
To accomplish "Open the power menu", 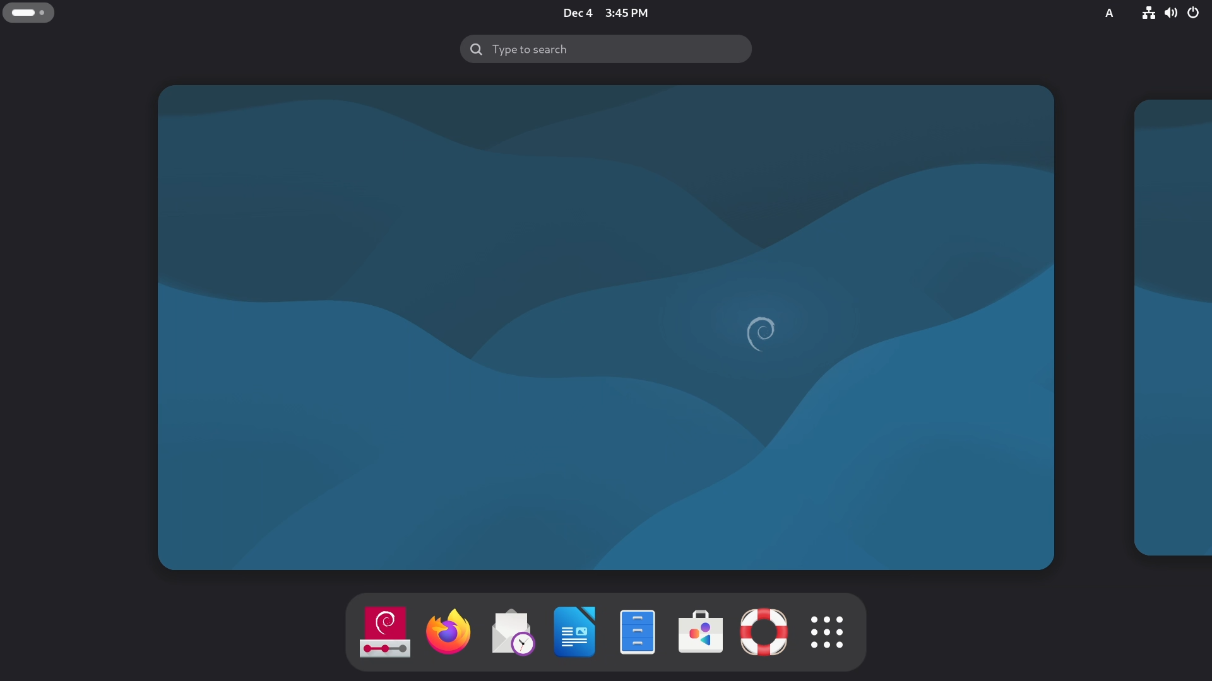I will 1193,13.
